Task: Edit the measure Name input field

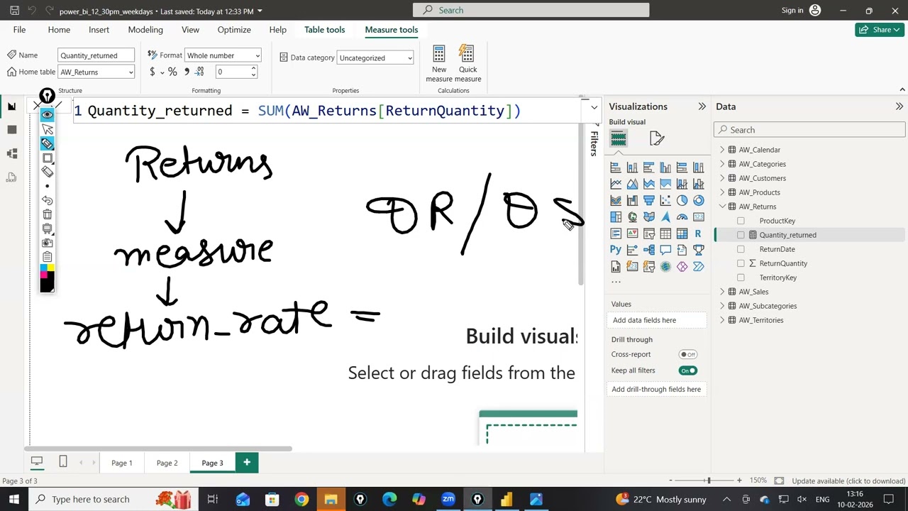Action: (x=96, y=55)
